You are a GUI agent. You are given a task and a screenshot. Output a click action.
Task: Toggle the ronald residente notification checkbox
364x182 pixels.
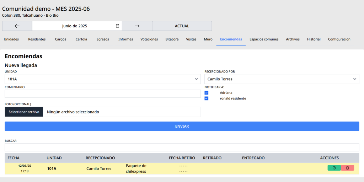pyautogui.click(x=207, y=98)
